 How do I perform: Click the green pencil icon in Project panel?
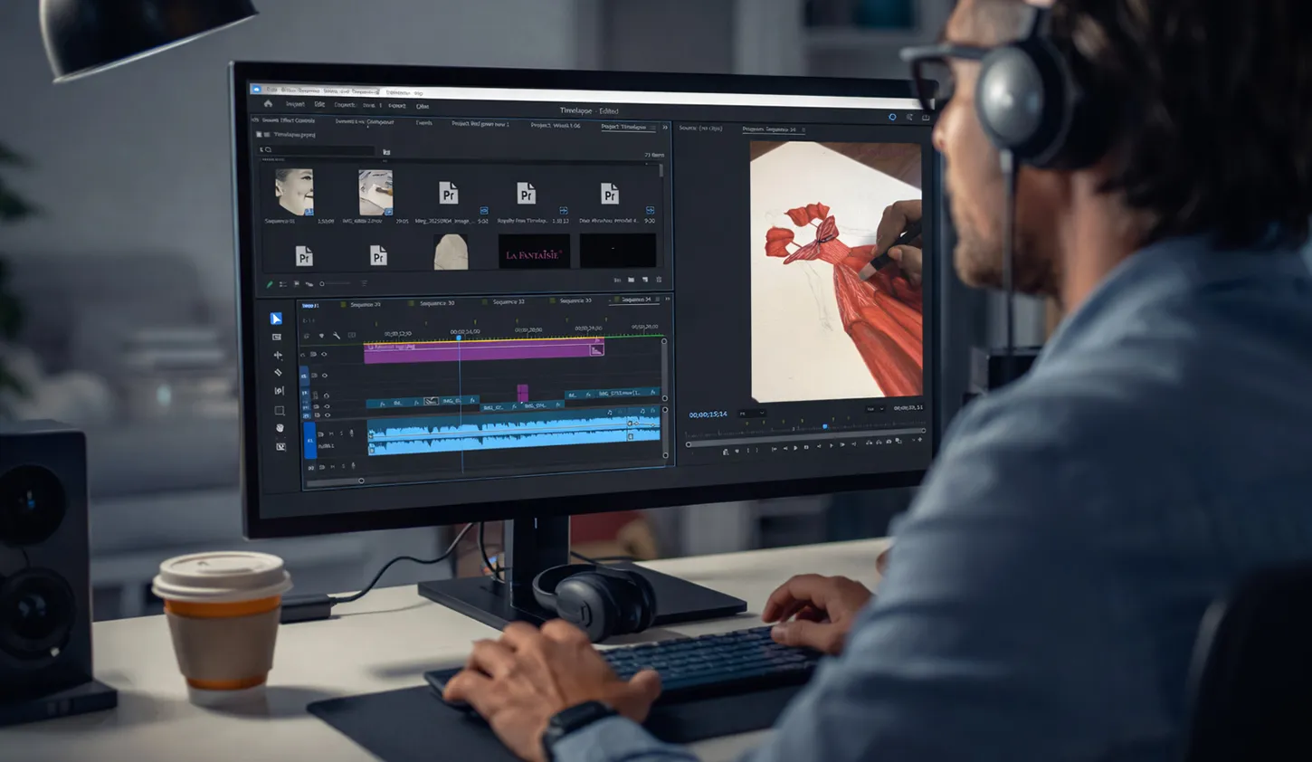[270, 284]
